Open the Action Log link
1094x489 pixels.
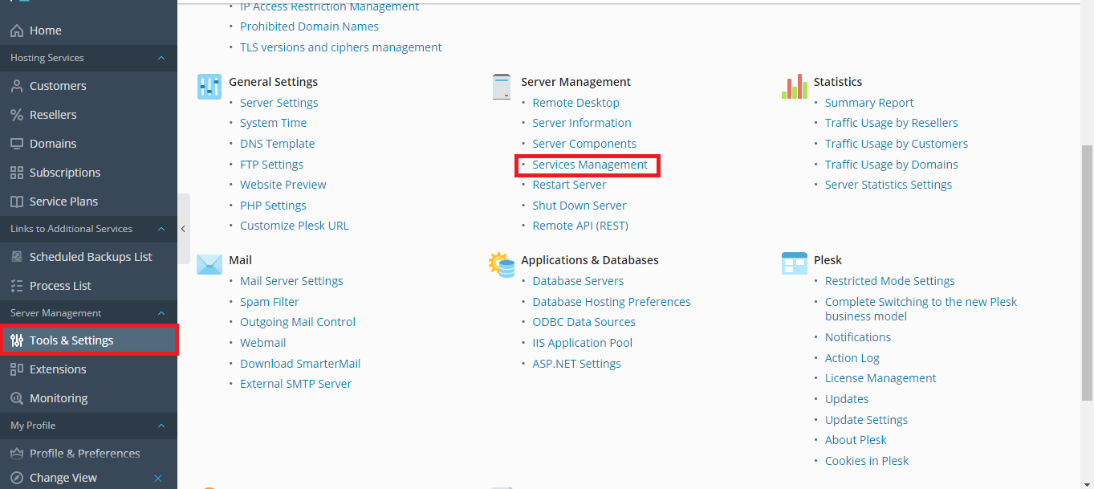click(852, 358)
